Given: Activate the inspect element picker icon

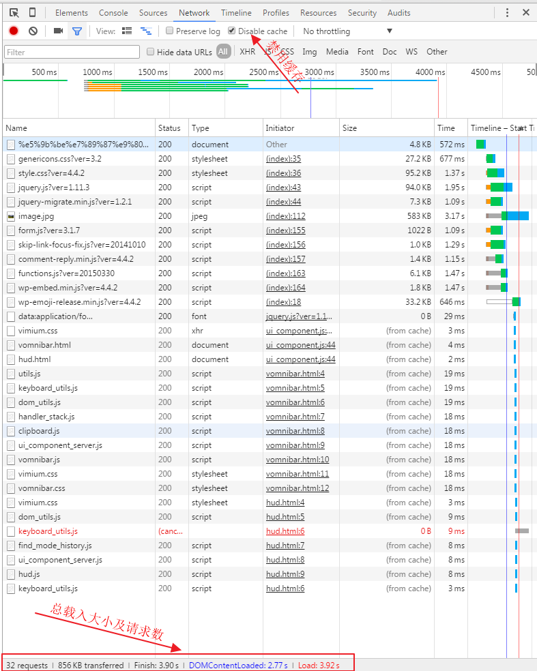Looking at the screenshot, I should click(14, 13).
